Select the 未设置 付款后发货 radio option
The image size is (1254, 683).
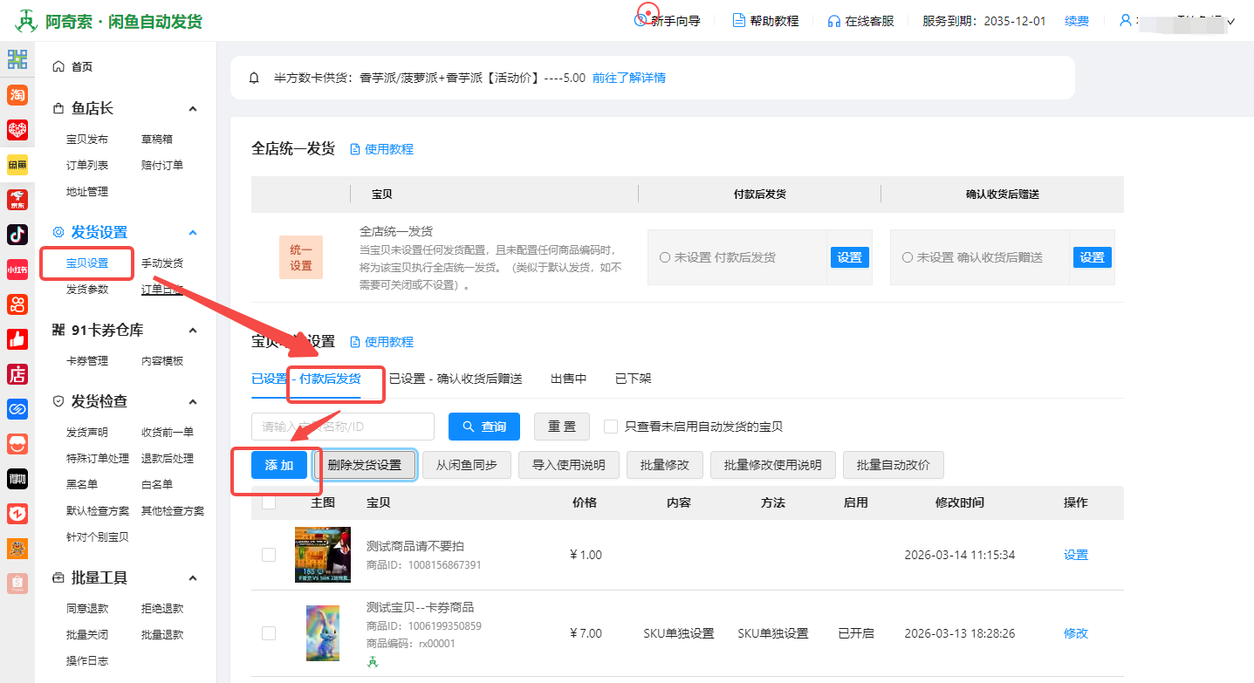coord(665,257)
